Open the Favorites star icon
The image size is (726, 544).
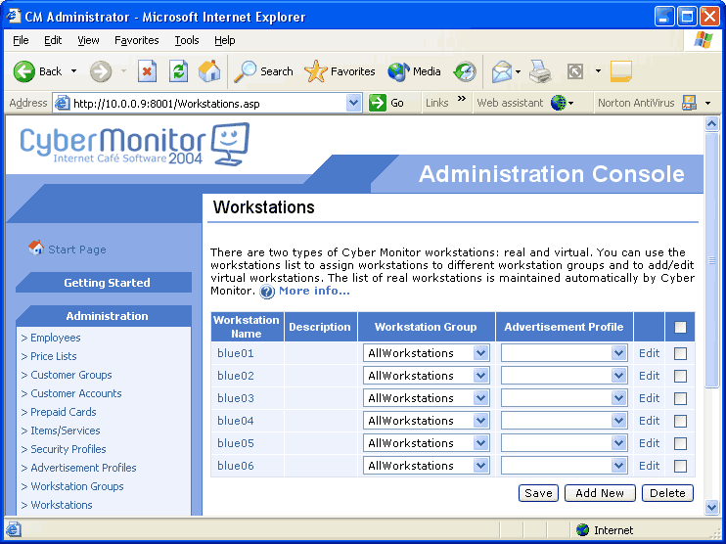316,71
